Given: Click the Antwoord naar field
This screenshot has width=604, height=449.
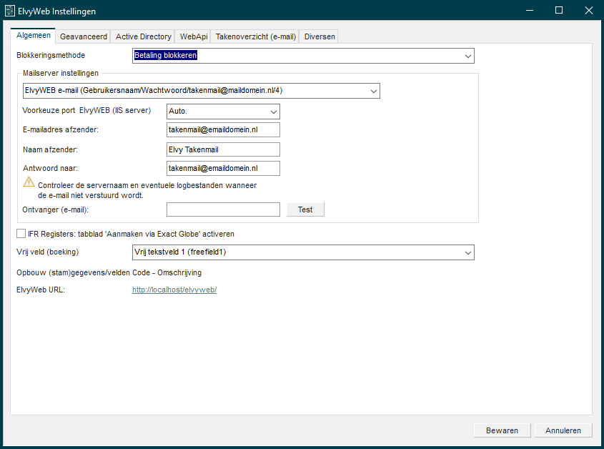Looking at the screenshot, I should pos(223,169).
